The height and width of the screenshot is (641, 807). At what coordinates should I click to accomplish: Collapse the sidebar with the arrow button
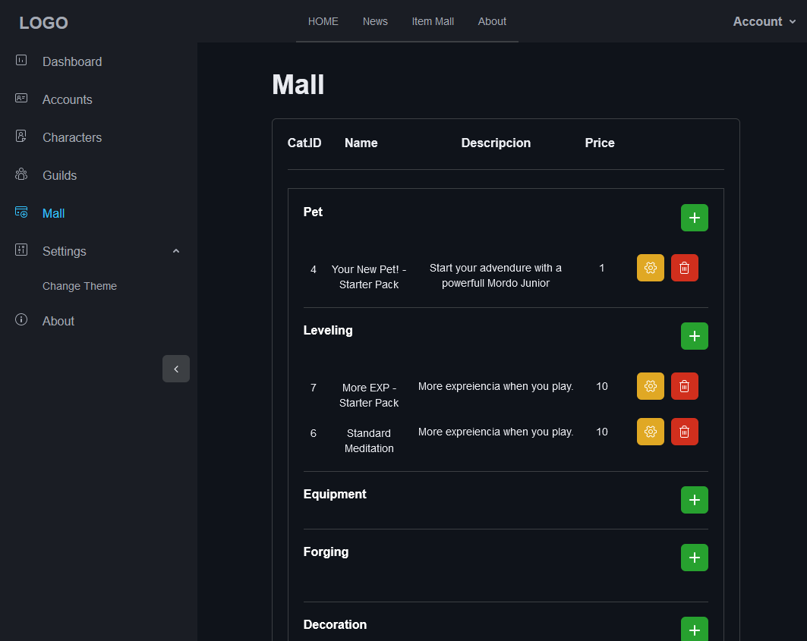pyautogui.click(x=176, y=369)
